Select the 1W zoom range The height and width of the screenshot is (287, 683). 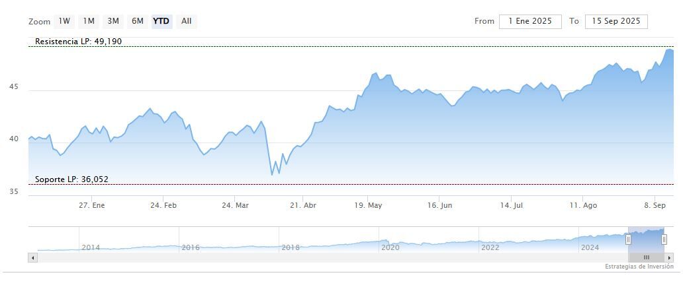[x=64, y=21]
